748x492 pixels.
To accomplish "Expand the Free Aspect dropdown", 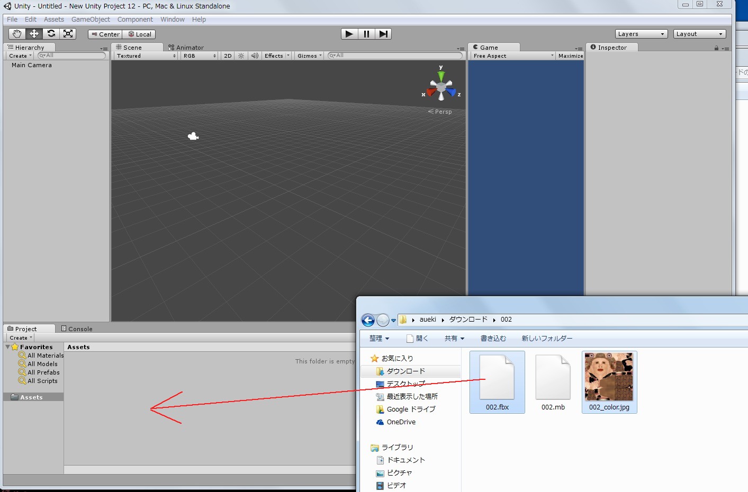I will tap(512, 56).
